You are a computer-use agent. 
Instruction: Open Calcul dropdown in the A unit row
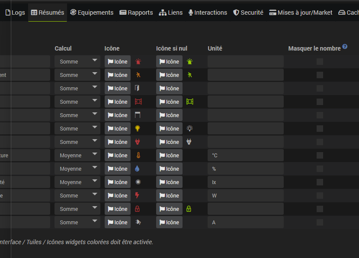point(77,223)
